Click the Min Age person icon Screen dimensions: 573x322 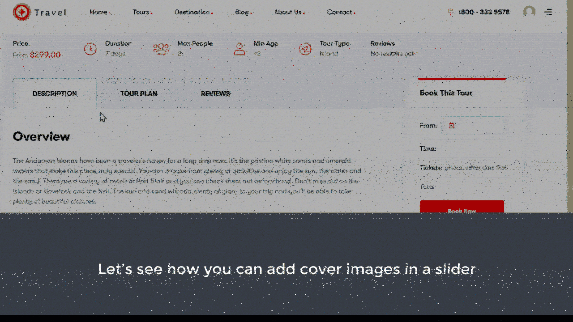point(239,49)
